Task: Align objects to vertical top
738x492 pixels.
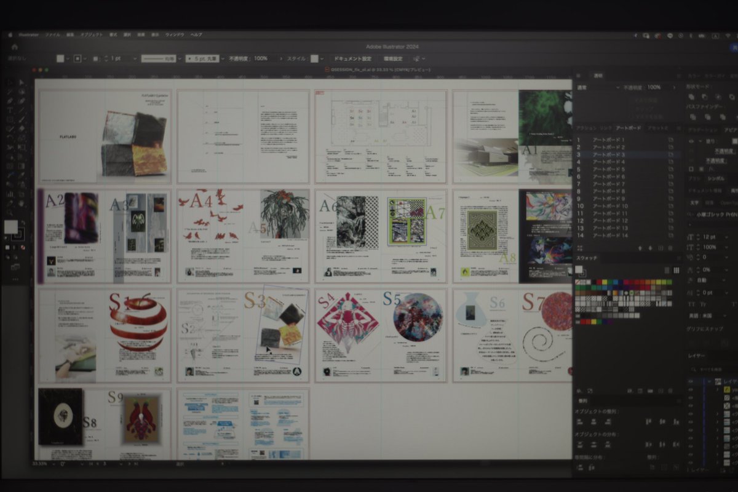Action: click(649, 422)
